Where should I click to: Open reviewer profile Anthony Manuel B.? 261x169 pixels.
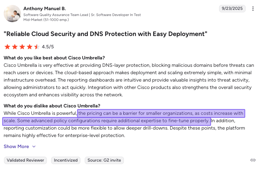[45, 9]
